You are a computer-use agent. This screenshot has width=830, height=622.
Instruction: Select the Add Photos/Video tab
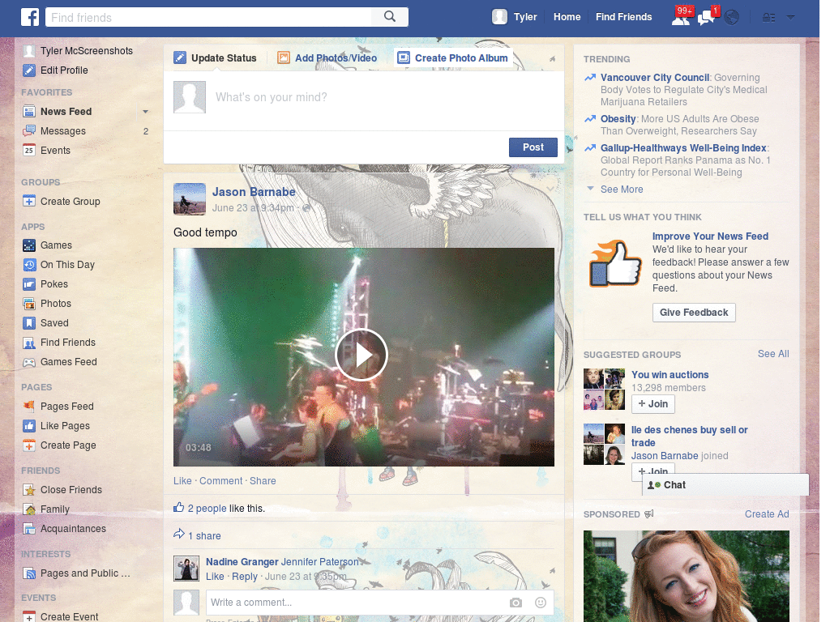[327, 58]
